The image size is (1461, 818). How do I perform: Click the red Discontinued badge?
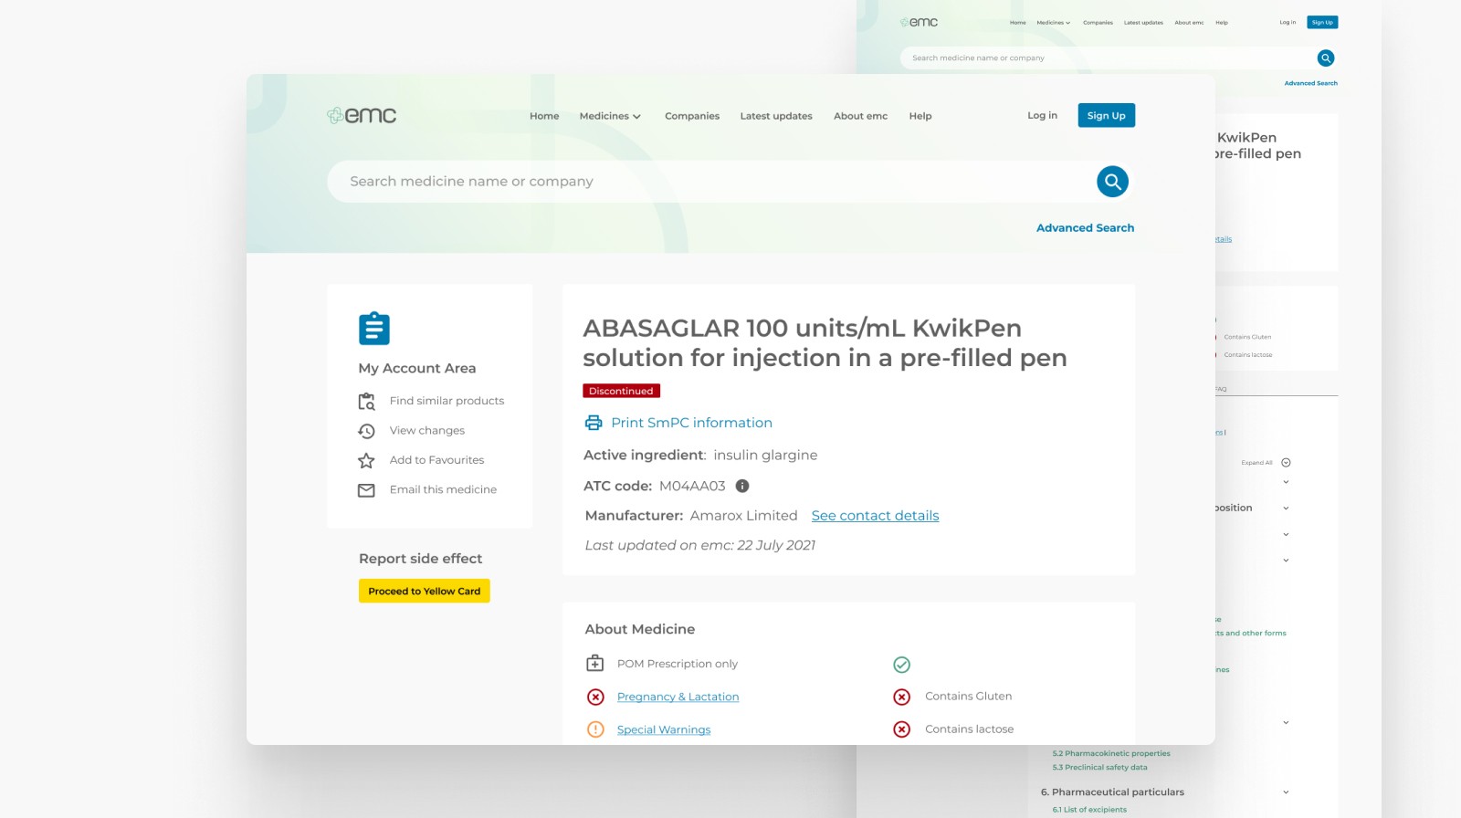click(x=621, y=391)
